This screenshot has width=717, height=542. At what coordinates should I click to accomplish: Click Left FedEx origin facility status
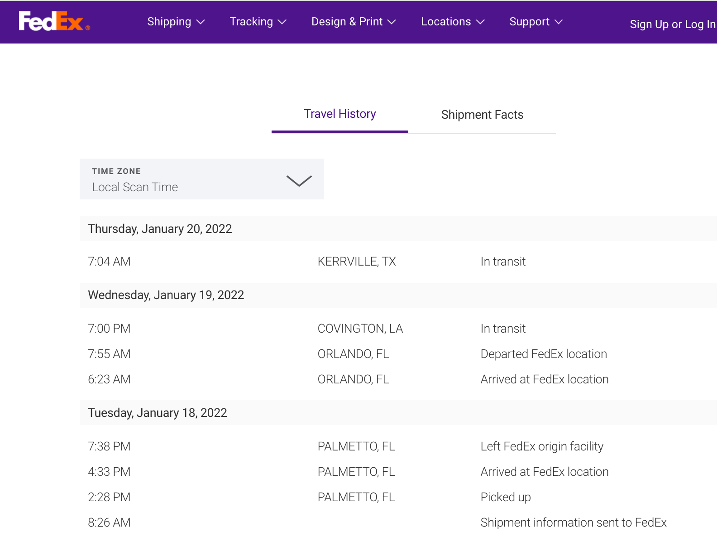point(542,446)
